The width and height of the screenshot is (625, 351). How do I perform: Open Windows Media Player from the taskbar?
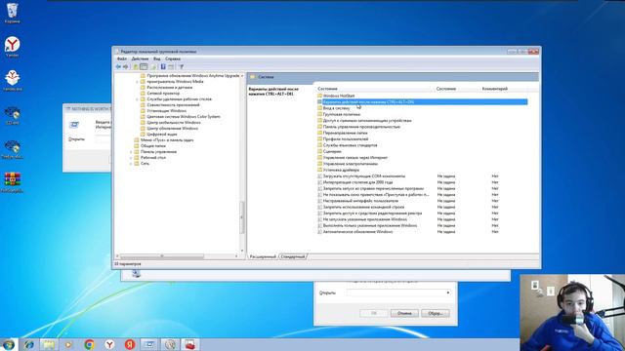point(69,344)
